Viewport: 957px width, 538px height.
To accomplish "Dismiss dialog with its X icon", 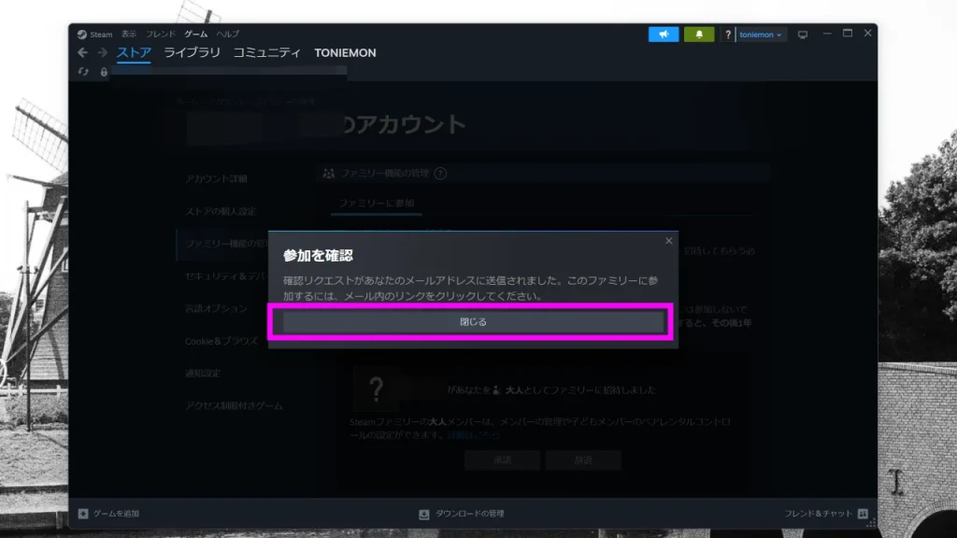I will tap(669, 241).
